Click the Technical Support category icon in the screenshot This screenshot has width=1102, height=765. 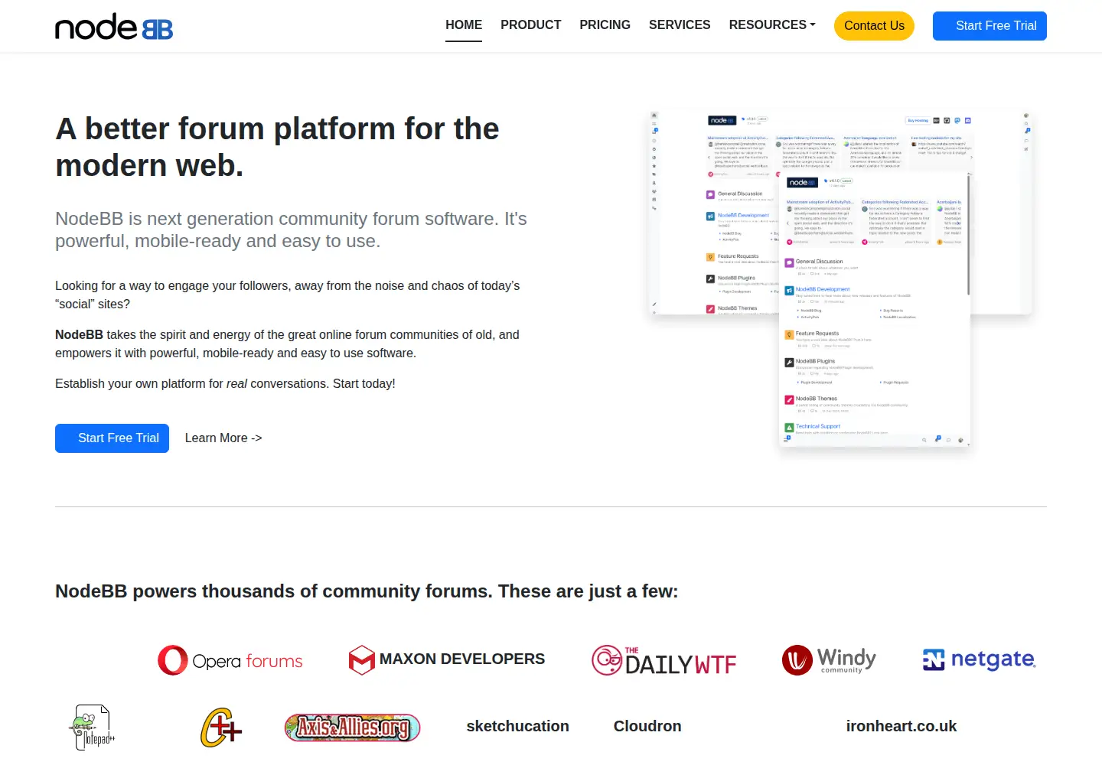[789, 428]
